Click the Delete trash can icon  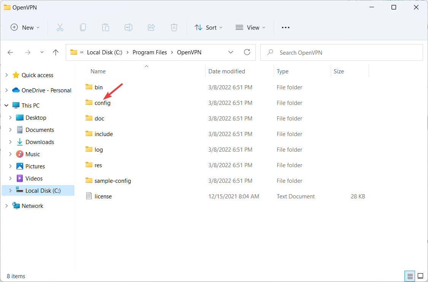click(174, 27)
